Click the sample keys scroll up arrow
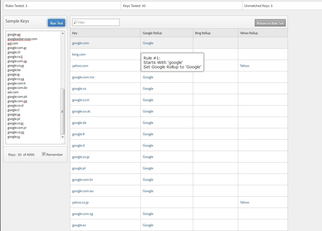Screen dimensions: 322x231 [x=63, y=33]
